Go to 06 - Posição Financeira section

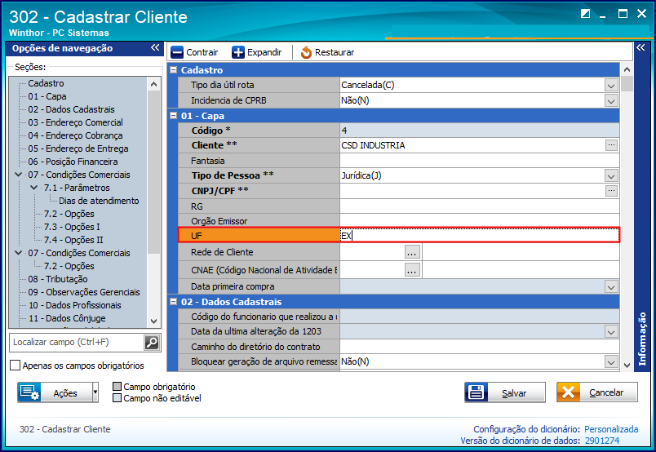[73, 162]
